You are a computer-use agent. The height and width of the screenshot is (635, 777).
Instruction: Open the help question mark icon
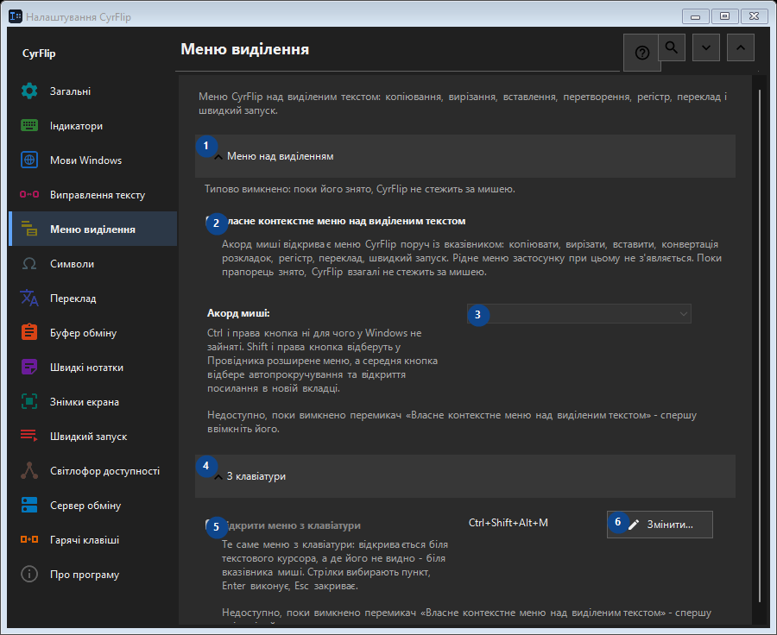tap(641, 53)
